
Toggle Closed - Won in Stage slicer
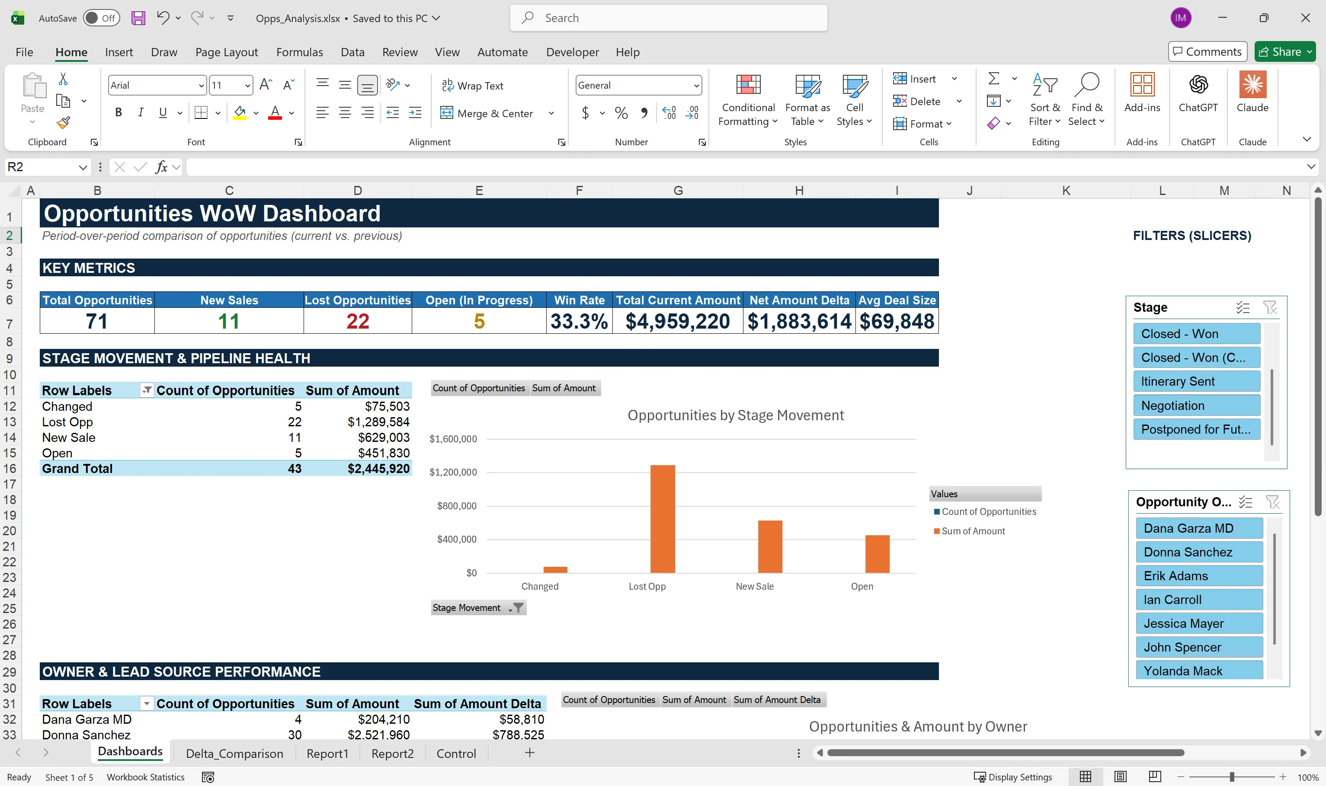1197,334
